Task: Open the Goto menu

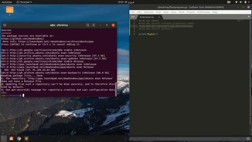Action: (173, 12)
